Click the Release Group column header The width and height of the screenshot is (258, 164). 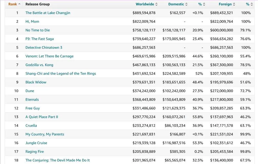tap(37, 4)
